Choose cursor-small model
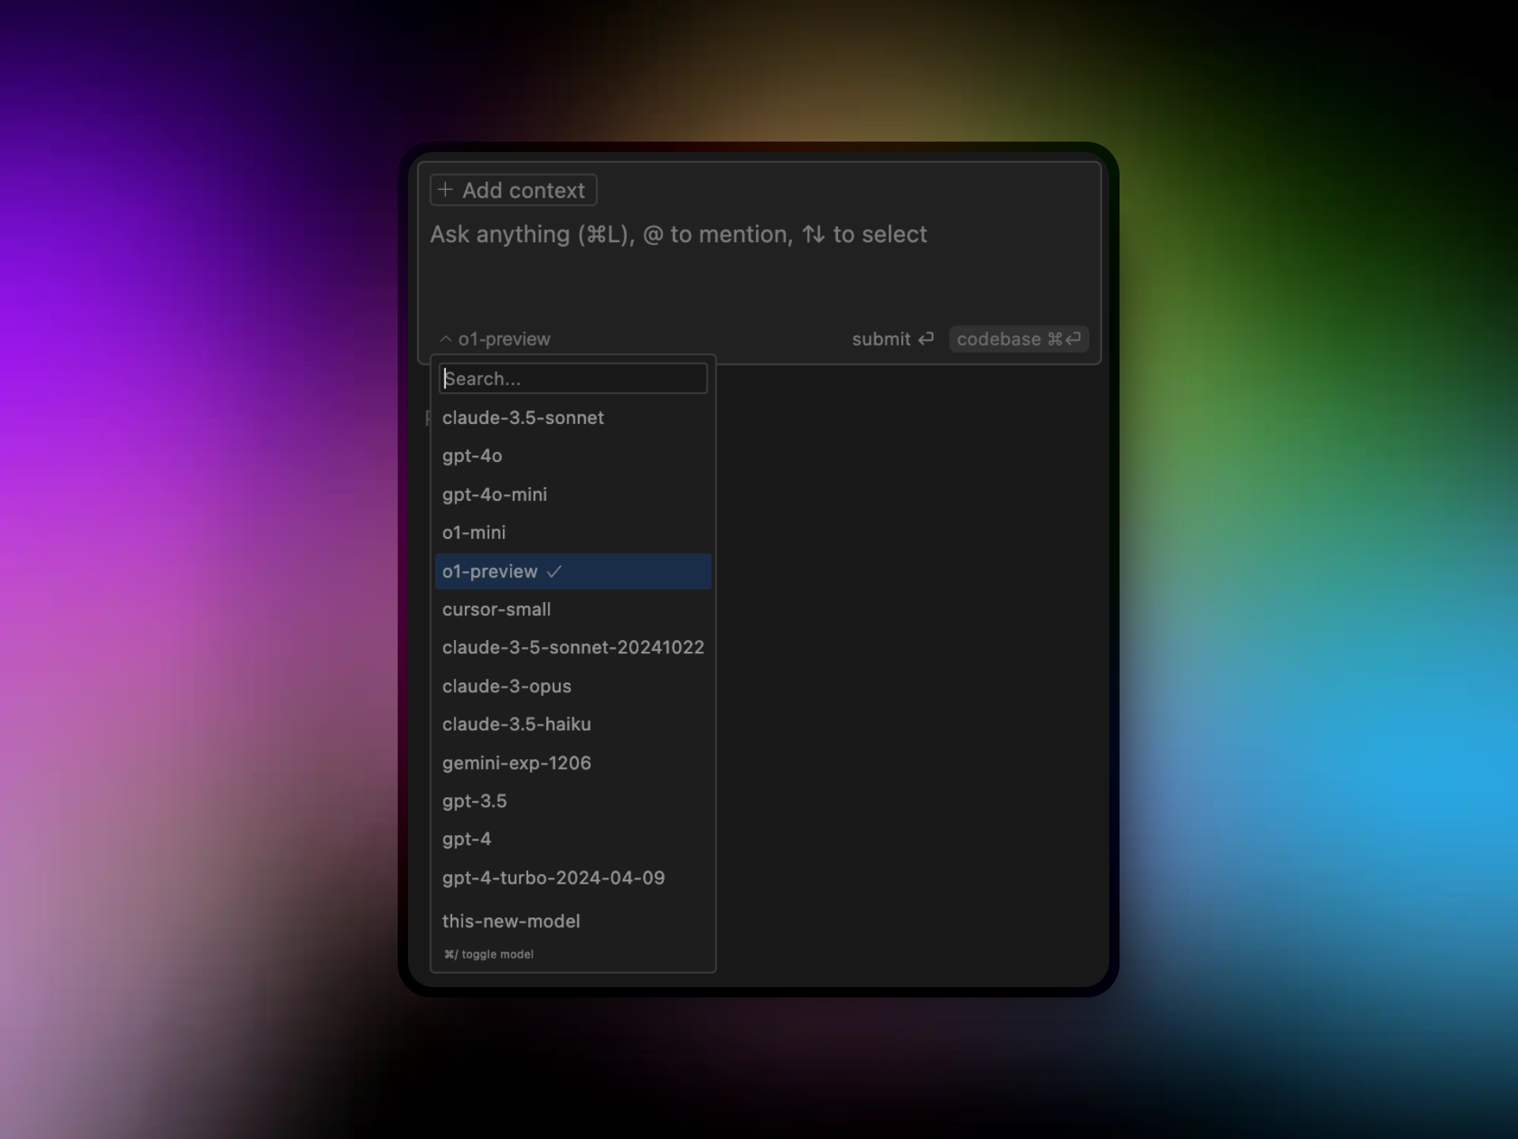Screen dimensions: 1518x1139 point(573,610)
